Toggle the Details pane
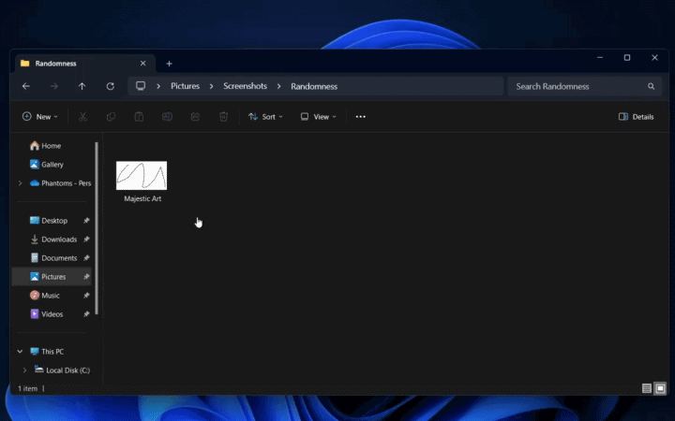 [x=636, y=117]
